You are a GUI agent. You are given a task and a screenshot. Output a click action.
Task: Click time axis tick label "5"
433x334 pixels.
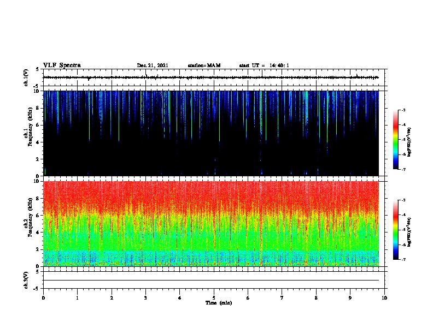click(x=214, y=297)
